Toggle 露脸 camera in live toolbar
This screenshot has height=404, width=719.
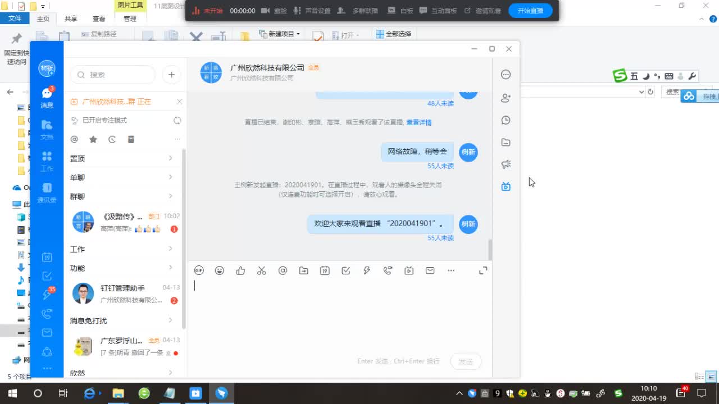274,11
